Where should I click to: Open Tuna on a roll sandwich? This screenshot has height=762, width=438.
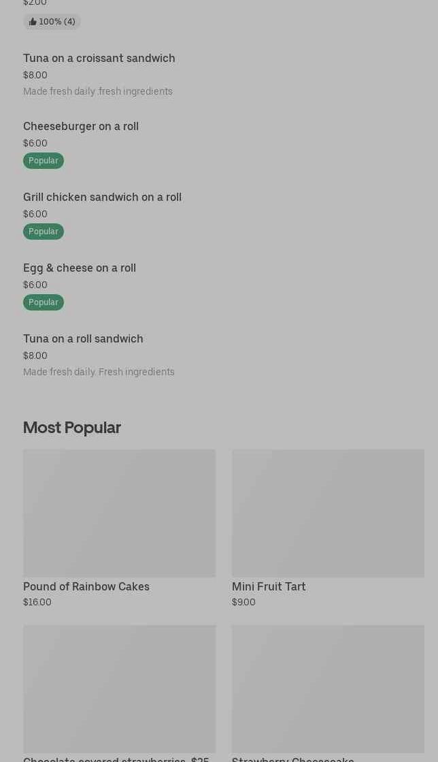[x=83, y=339]
